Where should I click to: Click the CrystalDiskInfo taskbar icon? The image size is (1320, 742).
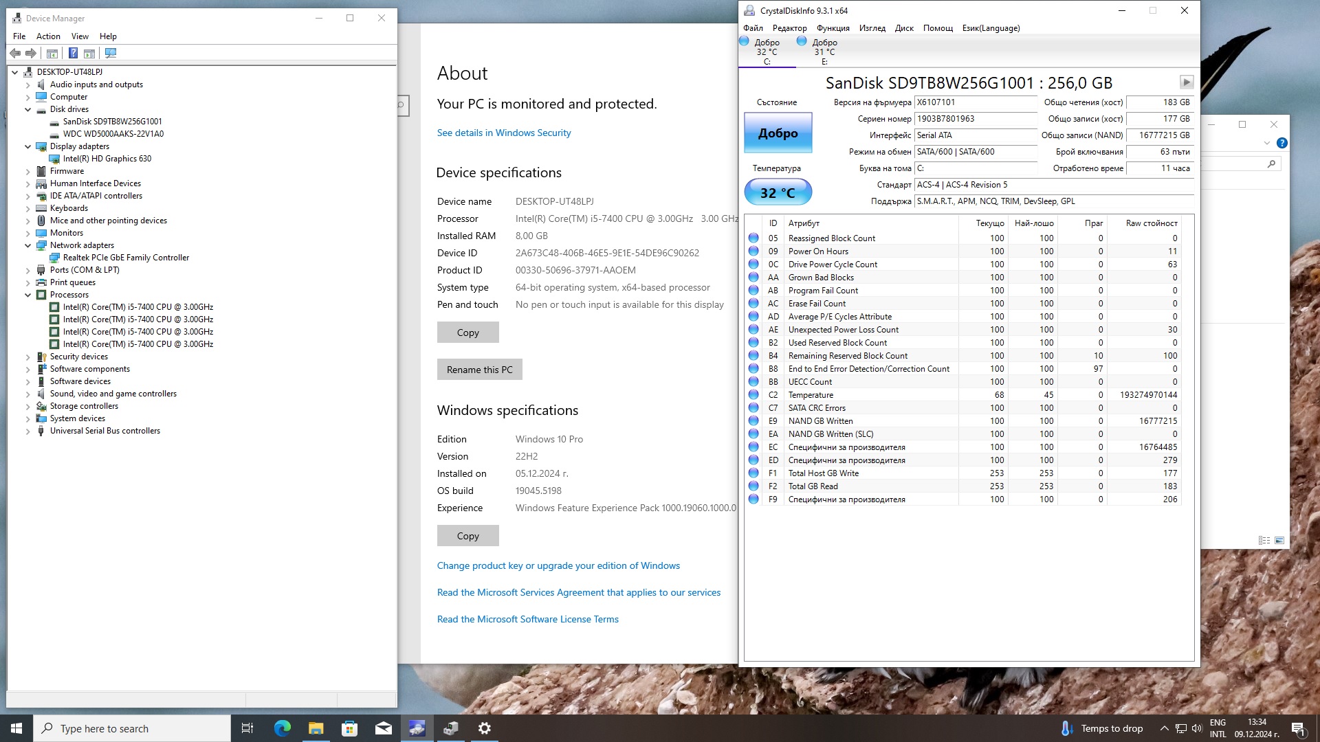417,728
